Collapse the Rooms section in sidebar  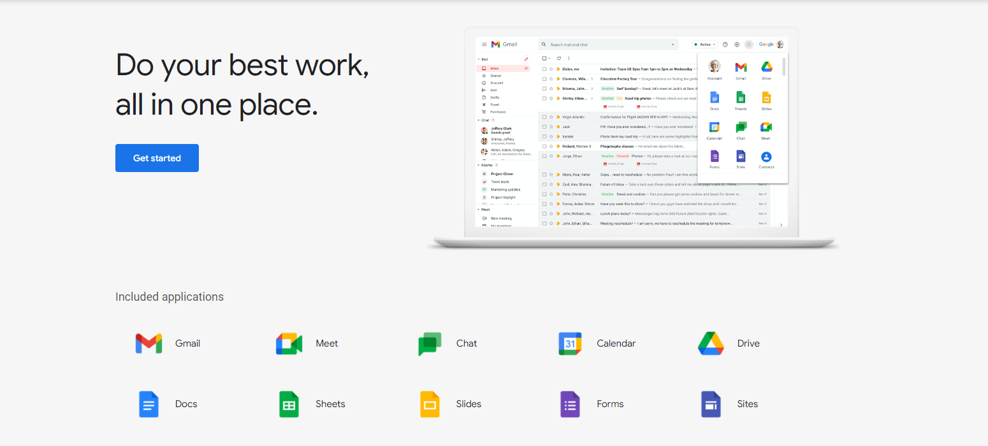(x=479, y=165)
